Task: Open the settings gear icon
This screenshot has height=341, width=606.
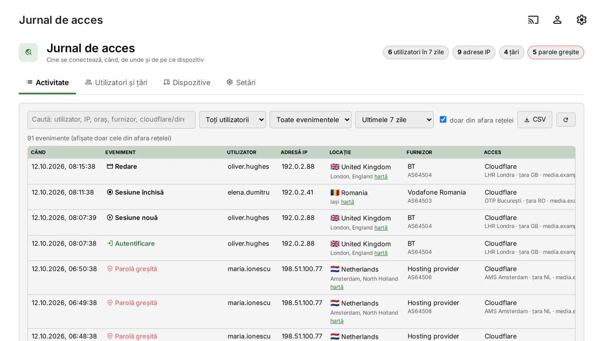Action: (581, 20)
